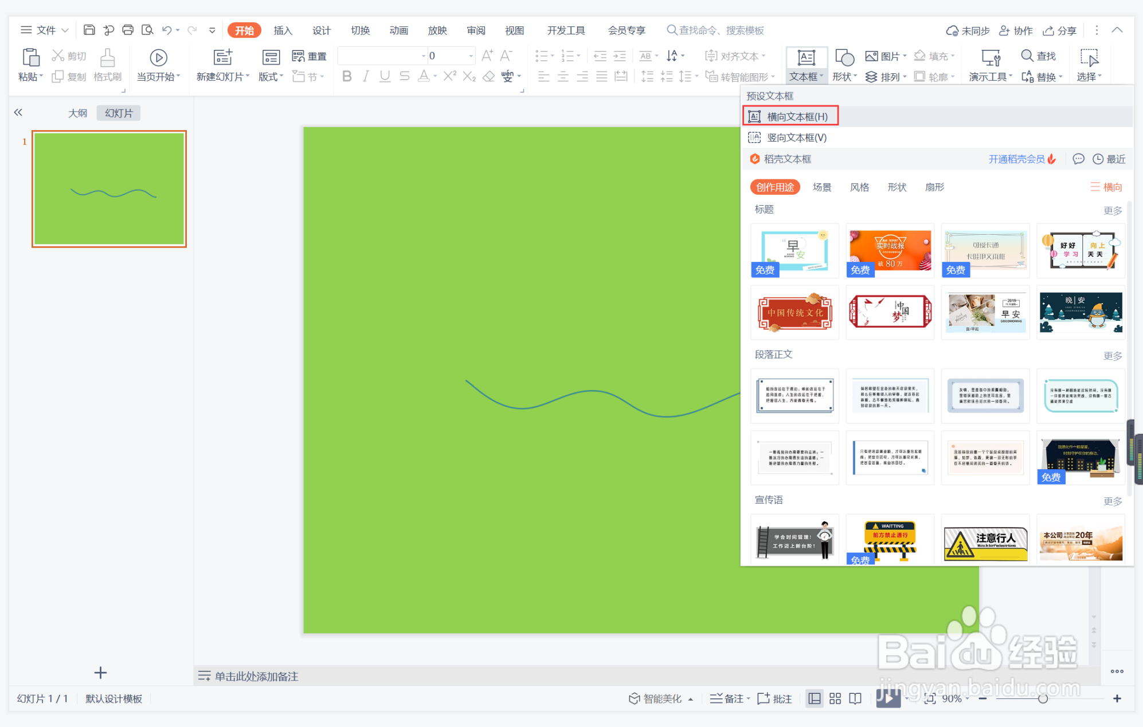The height and width of the screenshot is (727, 1143).
Task: Click the Picture (图片) icon
Action: [x=871, y=56]
